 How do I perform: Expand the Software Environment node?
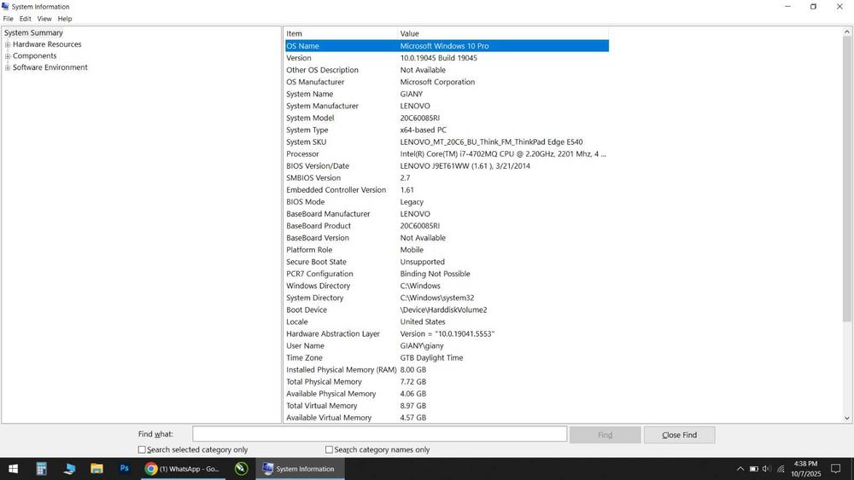(8, 67)
